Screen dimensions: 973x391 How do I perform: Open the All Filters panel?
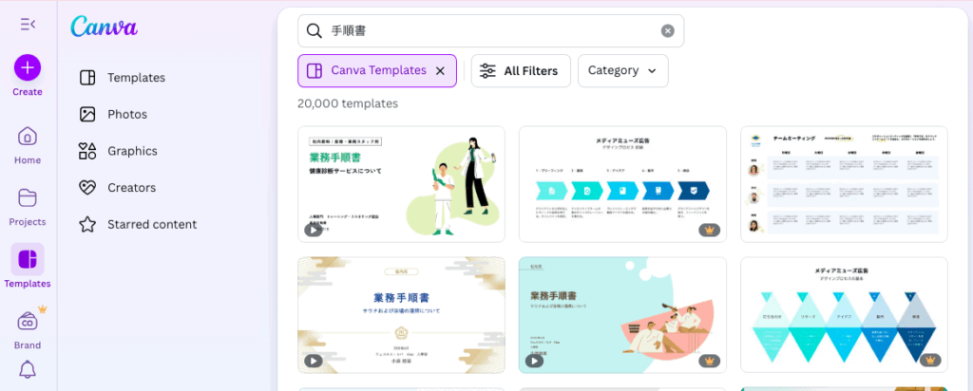[x=521, y=70]
